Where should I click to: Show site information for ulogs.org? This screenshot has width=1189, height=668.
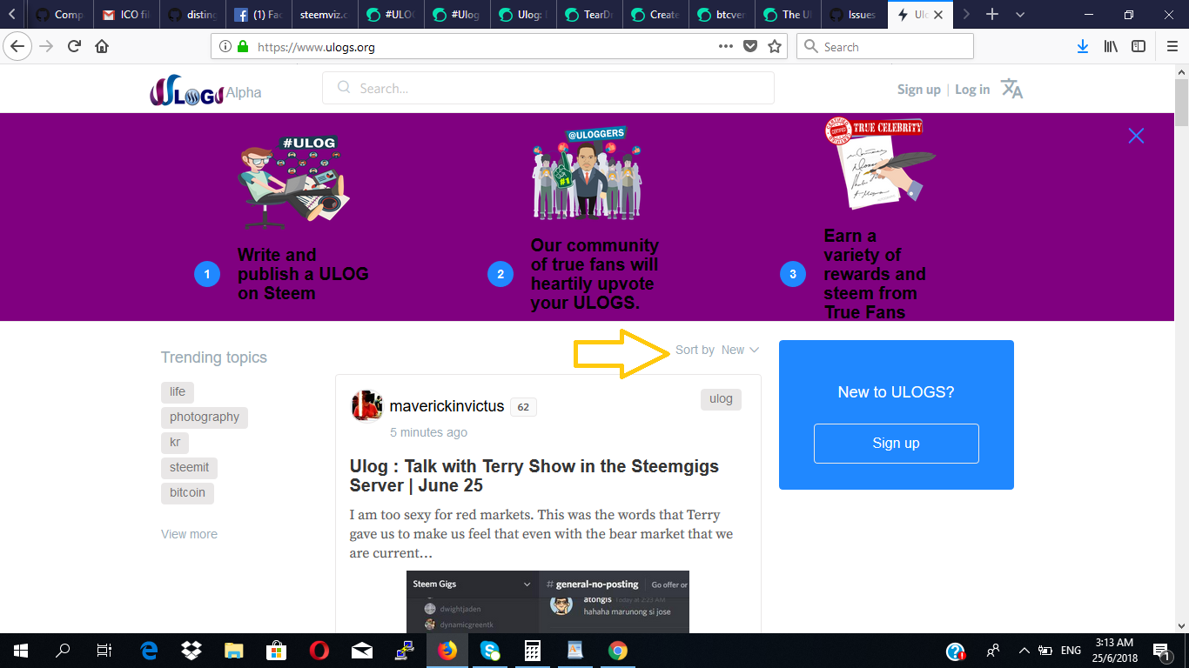point(225,47)
